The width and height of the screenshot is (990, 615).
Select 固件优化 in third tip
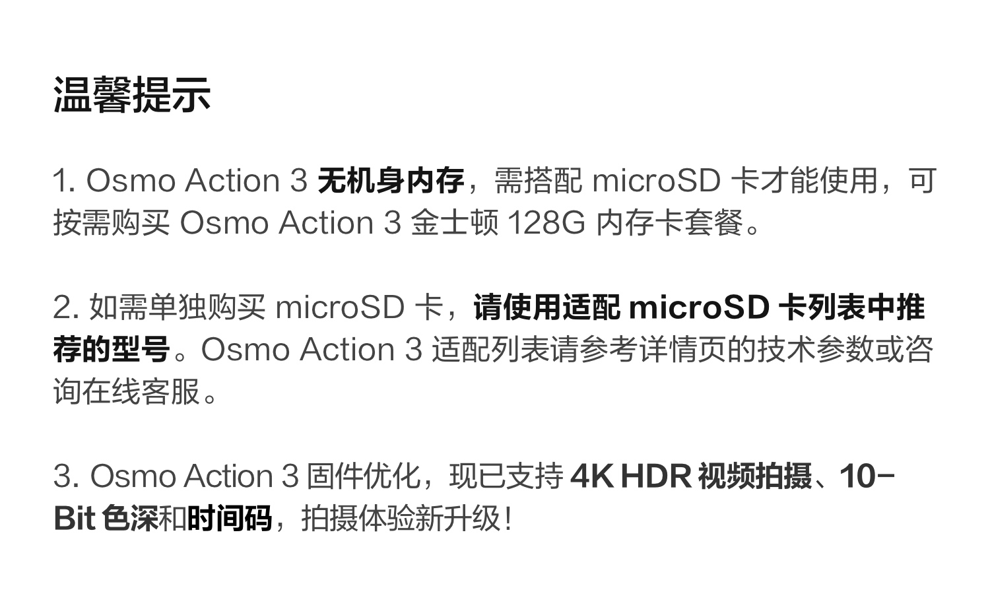tap(364, 476)
